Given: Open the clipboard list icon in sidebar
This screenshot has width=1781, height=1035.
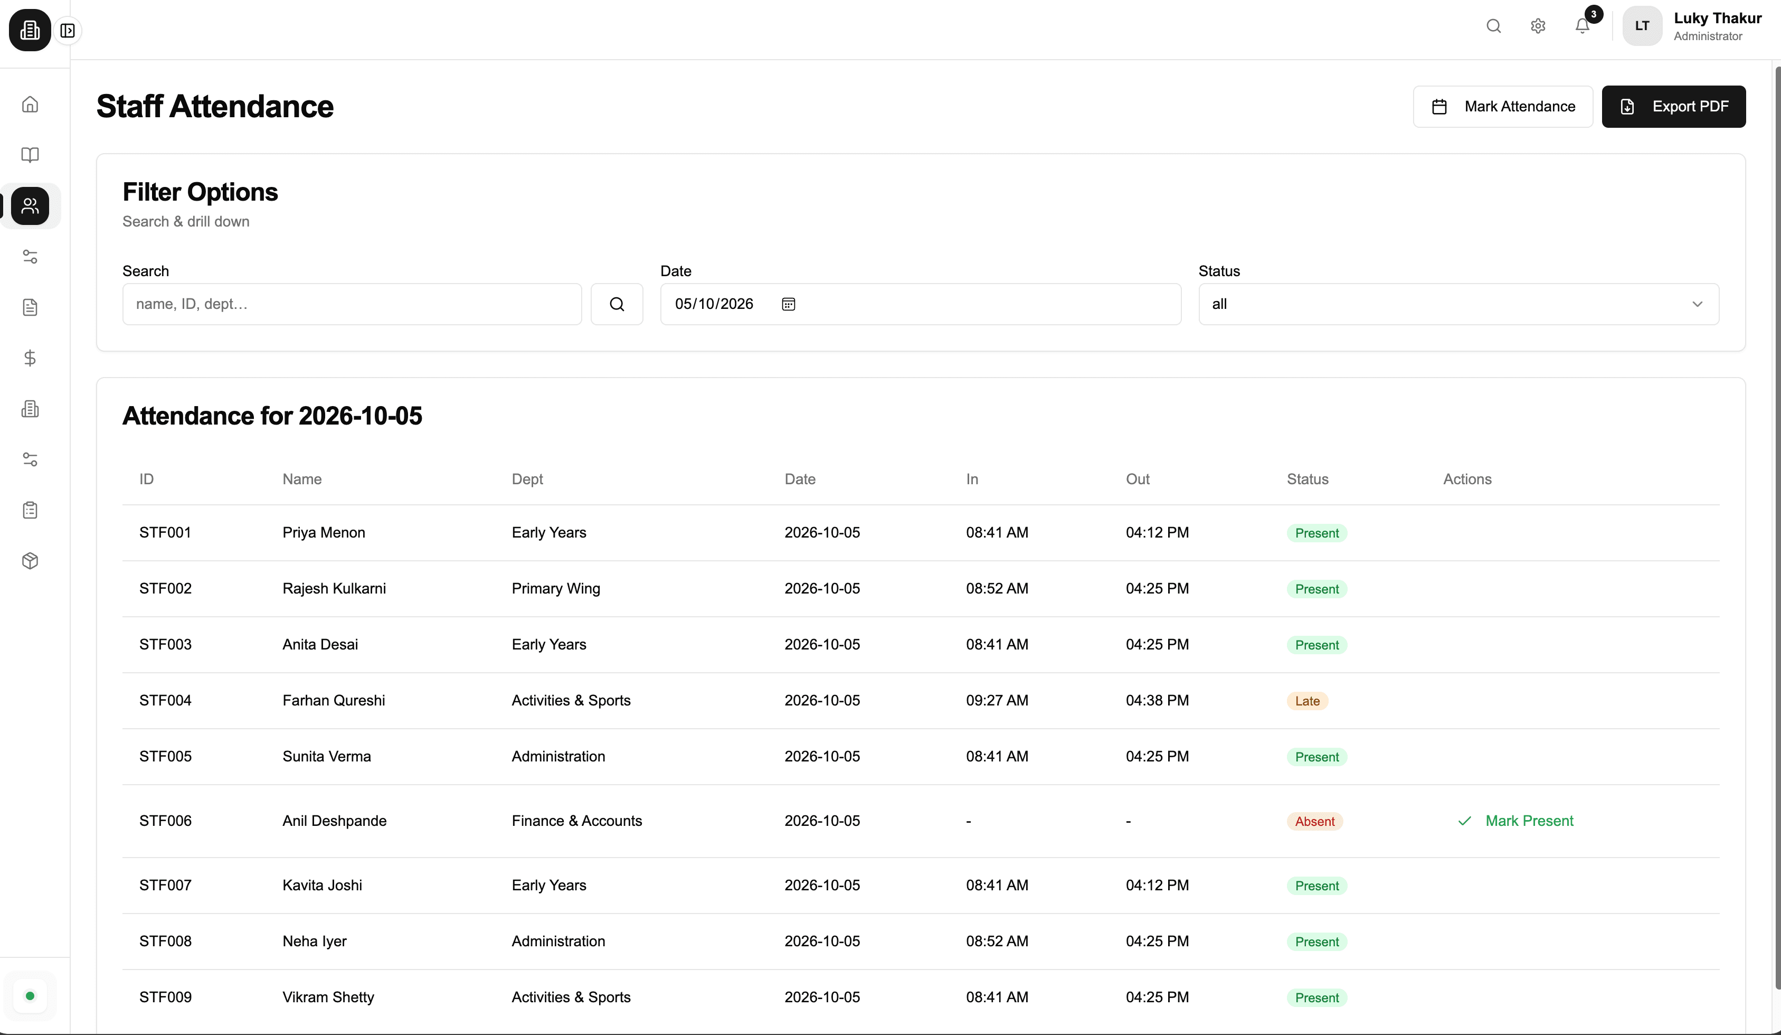Looking at the screenshot, I should pos(30,511).
